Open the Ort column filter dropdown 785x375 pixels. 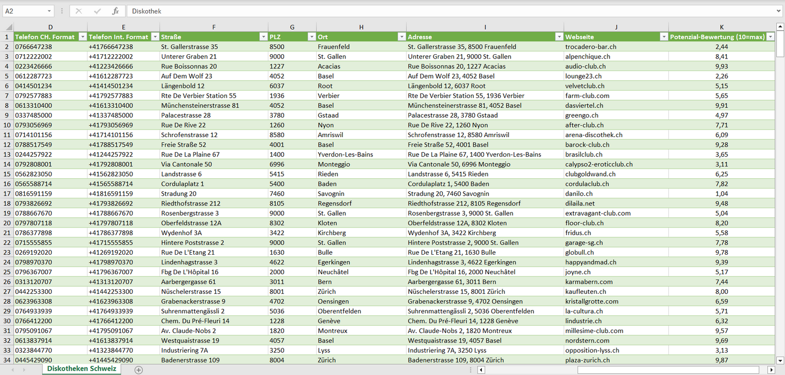[401, 37]
